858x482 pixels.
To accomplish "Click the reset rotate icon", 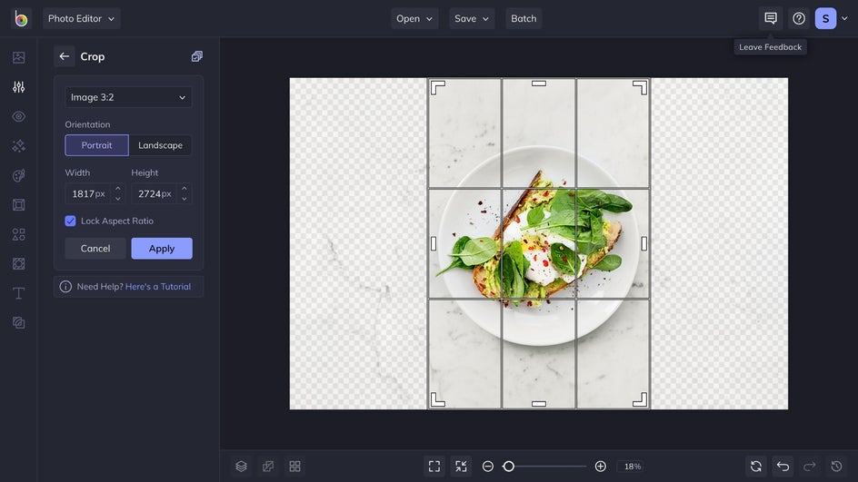I will pos(756,467).
